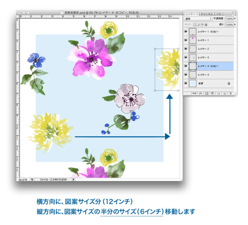This screenshot has width=248, height=225.
Task: Select the レイヤー 1 のコピー layer name
Action: (208, 32)
